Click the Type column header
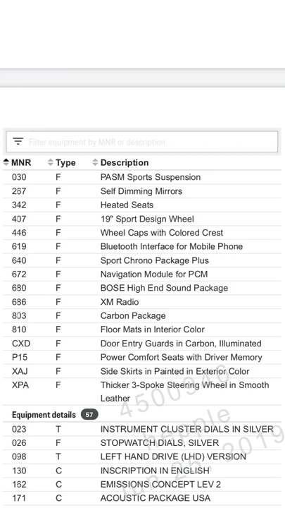The height and width of the screenshot is (508, 285). [x=65, y=163]
